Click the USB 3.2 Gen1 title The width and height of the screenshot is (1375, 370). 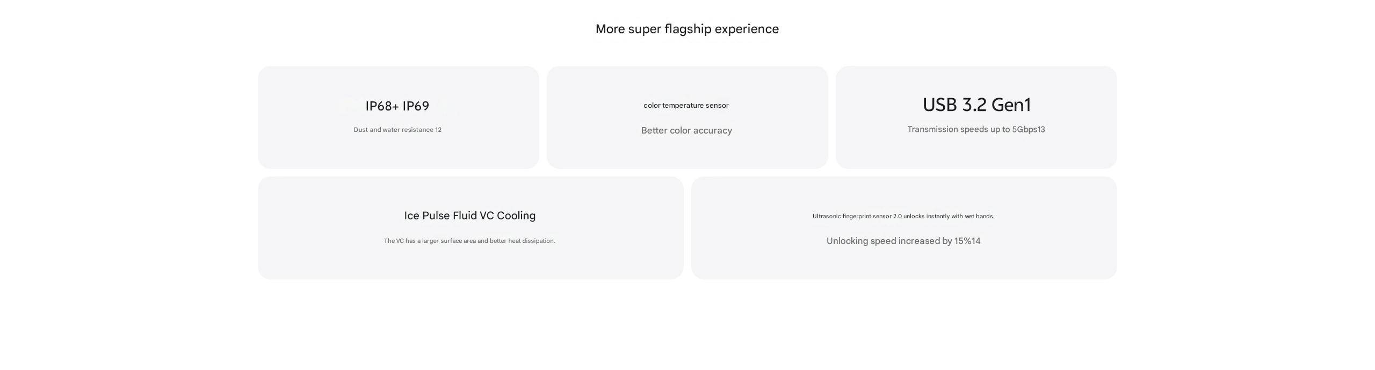pos(976,105)
